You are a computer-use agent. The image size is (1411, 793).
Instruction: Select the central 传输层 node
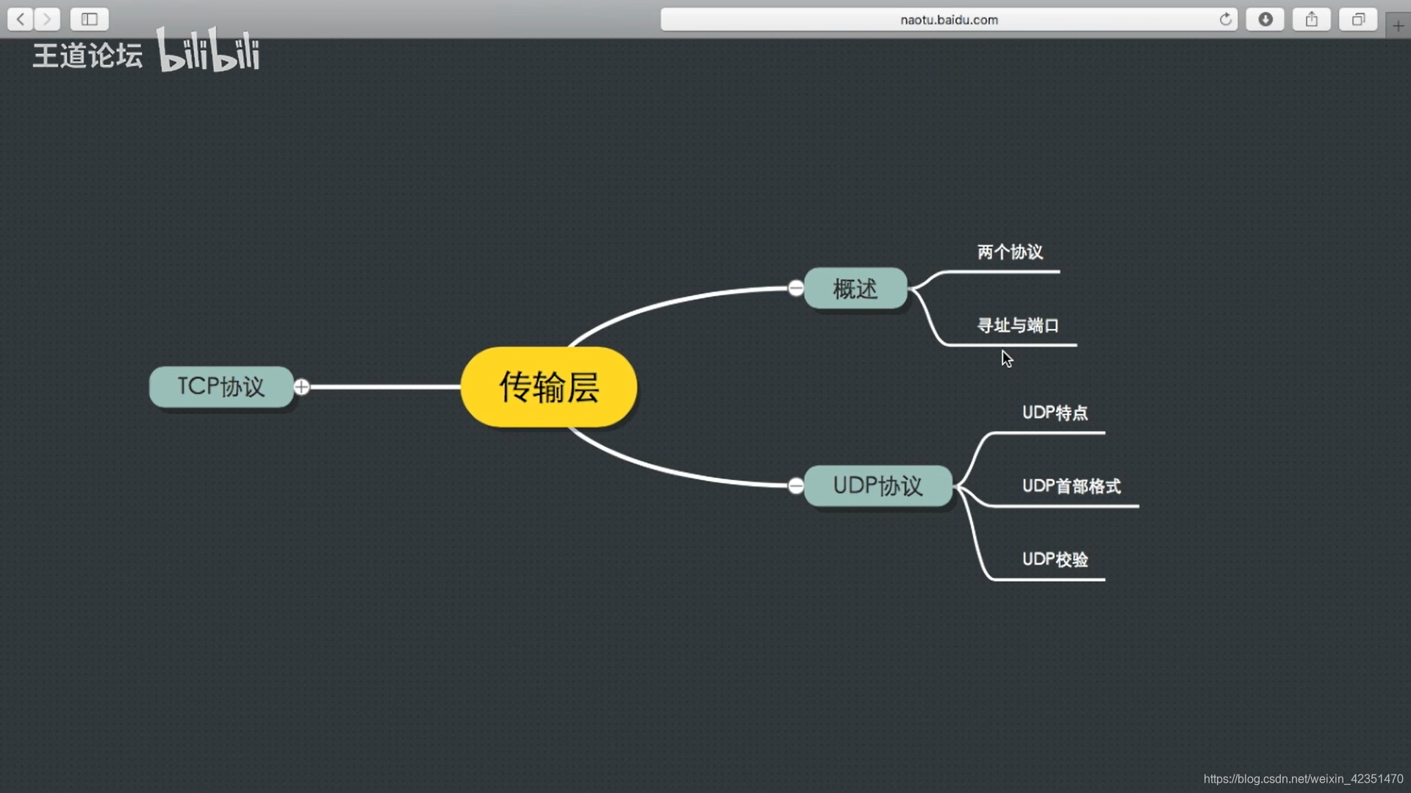click(549, 387)
